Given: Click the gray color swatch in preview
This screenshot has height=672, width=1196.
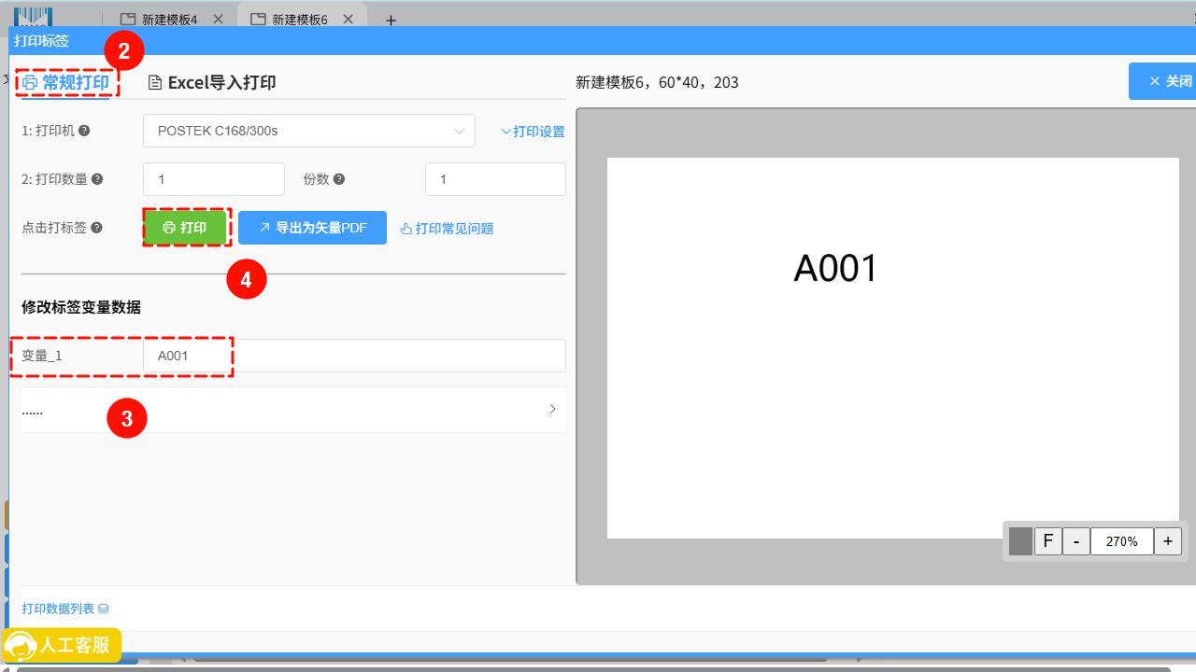Looking at the screenshot, I should coord(1020,541).
